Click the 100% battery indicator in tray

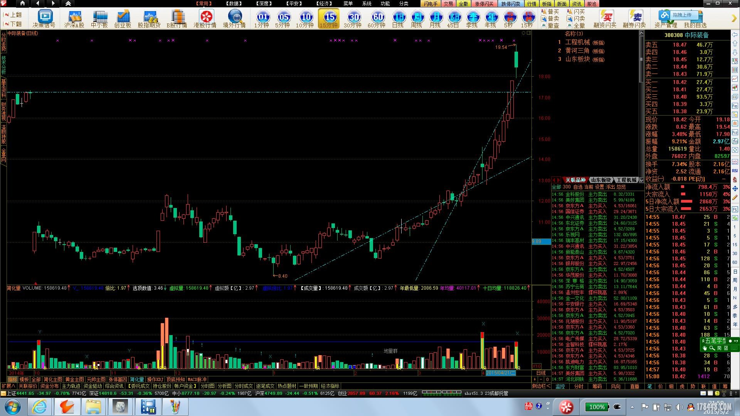597,407
